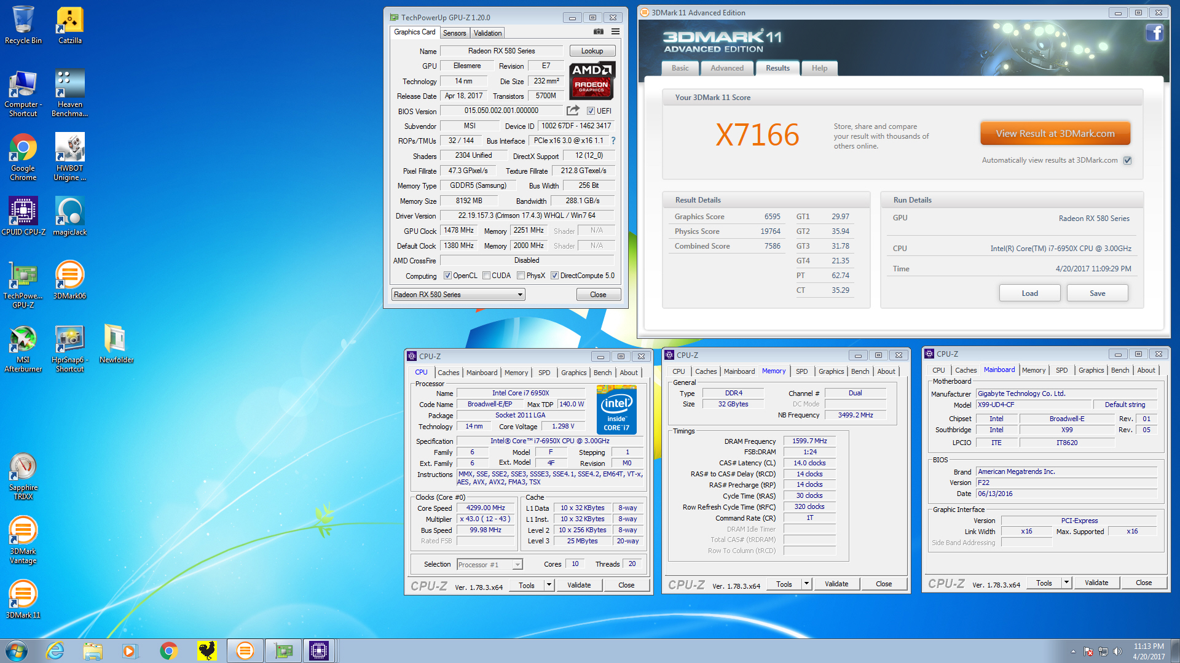
Task: Launch Sapphire TRIXX desktop icon
Action: [x=23, y=476]
